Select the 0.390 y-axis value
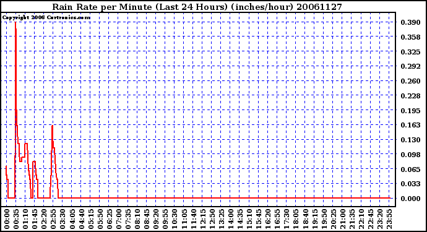The image size is (427, 232). [410, 22]
